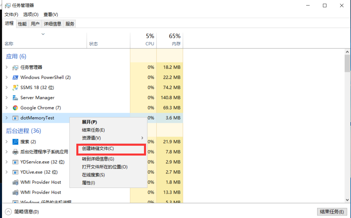Open the 选项(O) menu
The height and width of the screenshot is (218, 351).
[31, 14]
